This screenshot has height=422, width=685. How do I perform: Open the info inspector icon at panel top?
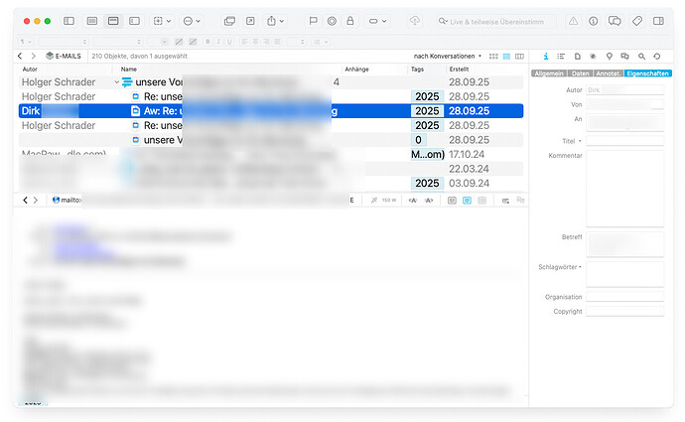(x=545, y=57)
